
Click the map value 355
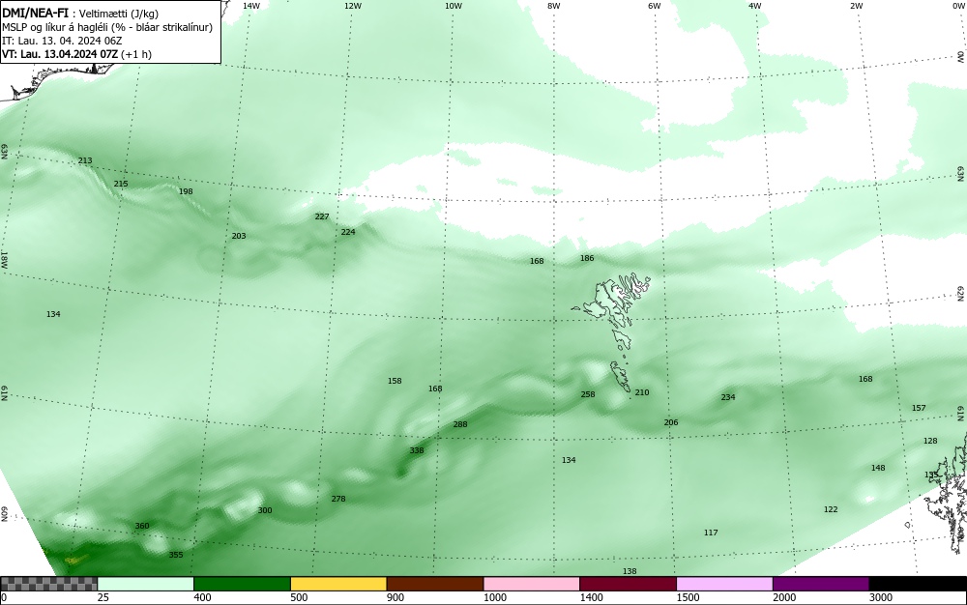(176, 555)
